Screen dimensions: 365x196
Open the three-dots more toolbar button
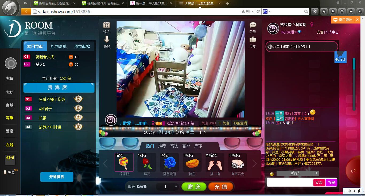click(360, 11)
